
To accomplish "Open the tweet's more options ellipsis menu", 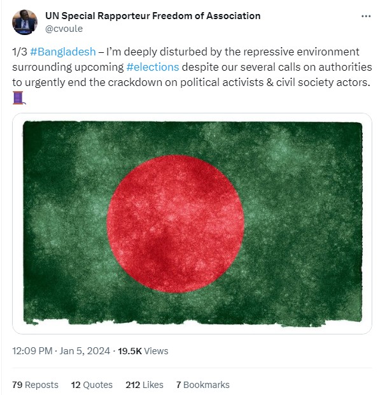I will click(x=366, y=16).
